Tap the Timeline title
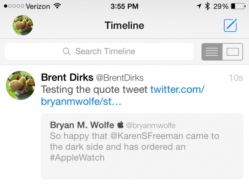Screen dimensions: 249x184 click(x=124, y=26)
